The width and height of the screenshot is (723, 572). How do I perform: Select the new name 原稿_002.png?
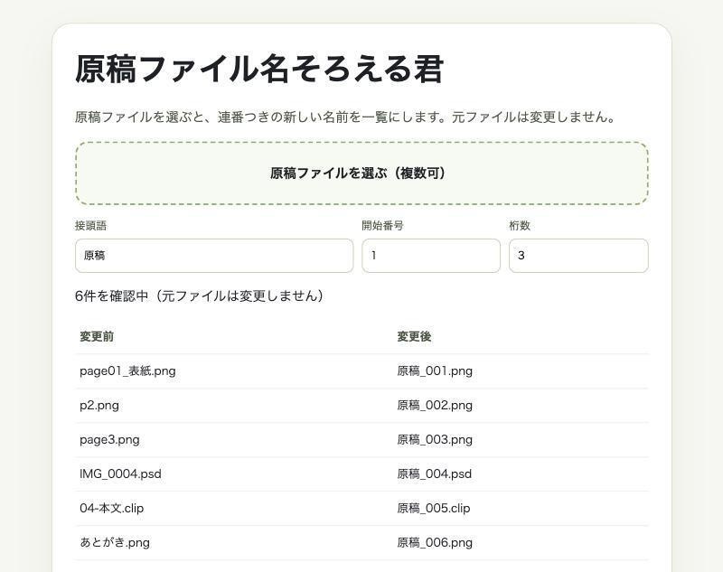tap(435, 406)
